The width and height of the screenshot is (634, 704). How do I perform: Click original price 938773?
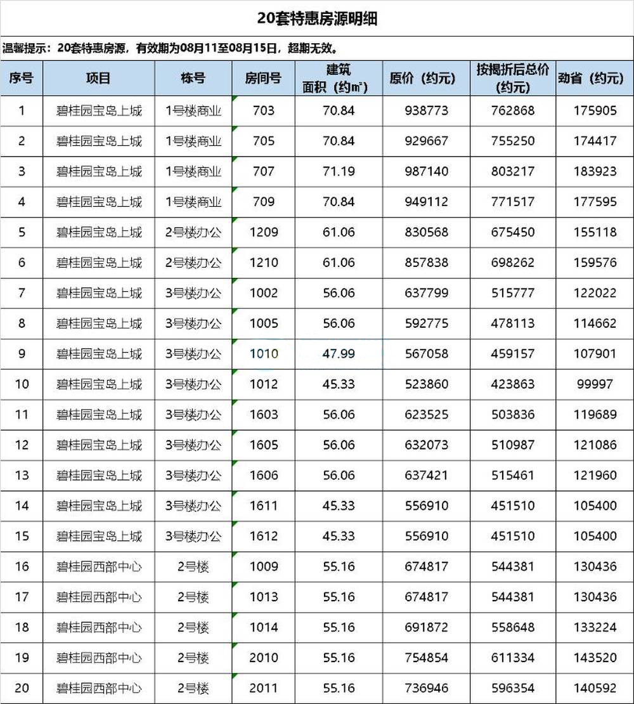(426, 110)
